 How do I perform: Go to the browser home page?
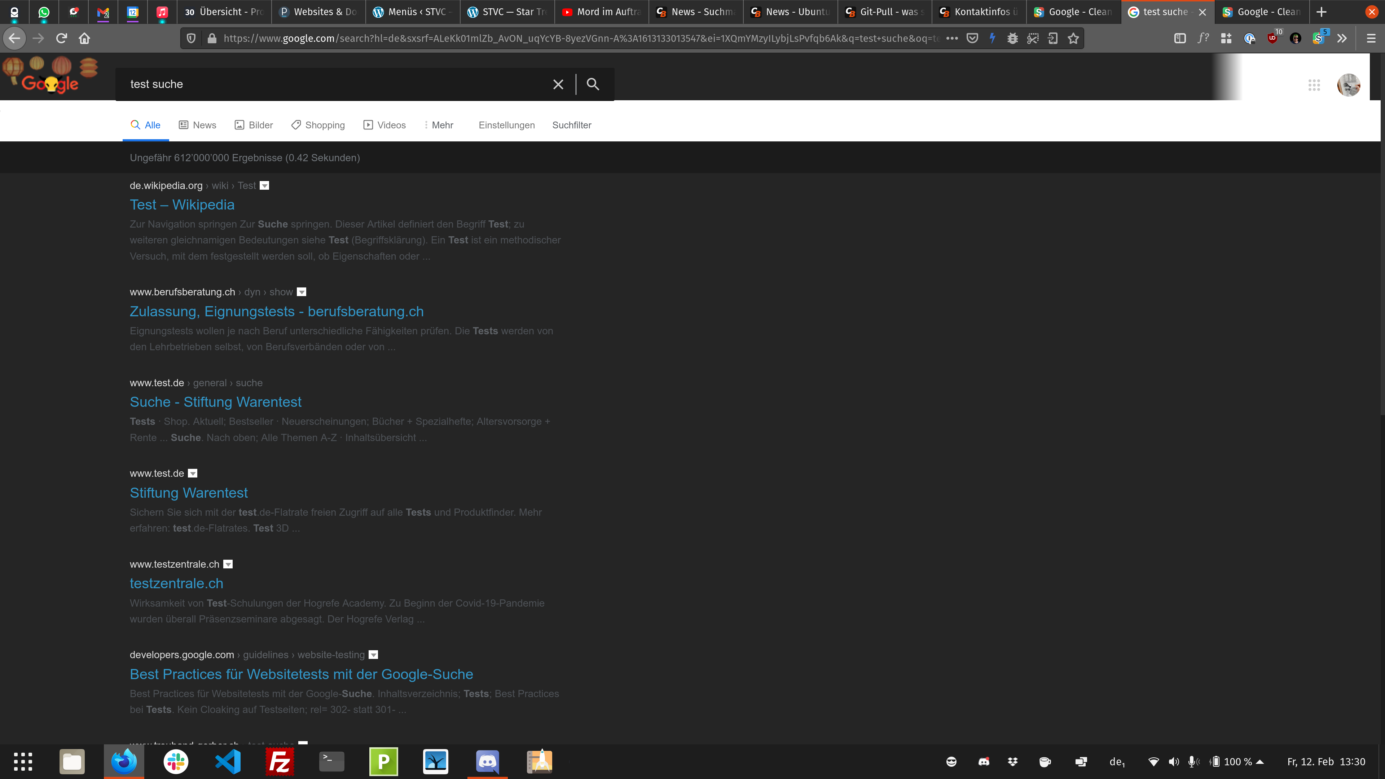click(84, 38)
